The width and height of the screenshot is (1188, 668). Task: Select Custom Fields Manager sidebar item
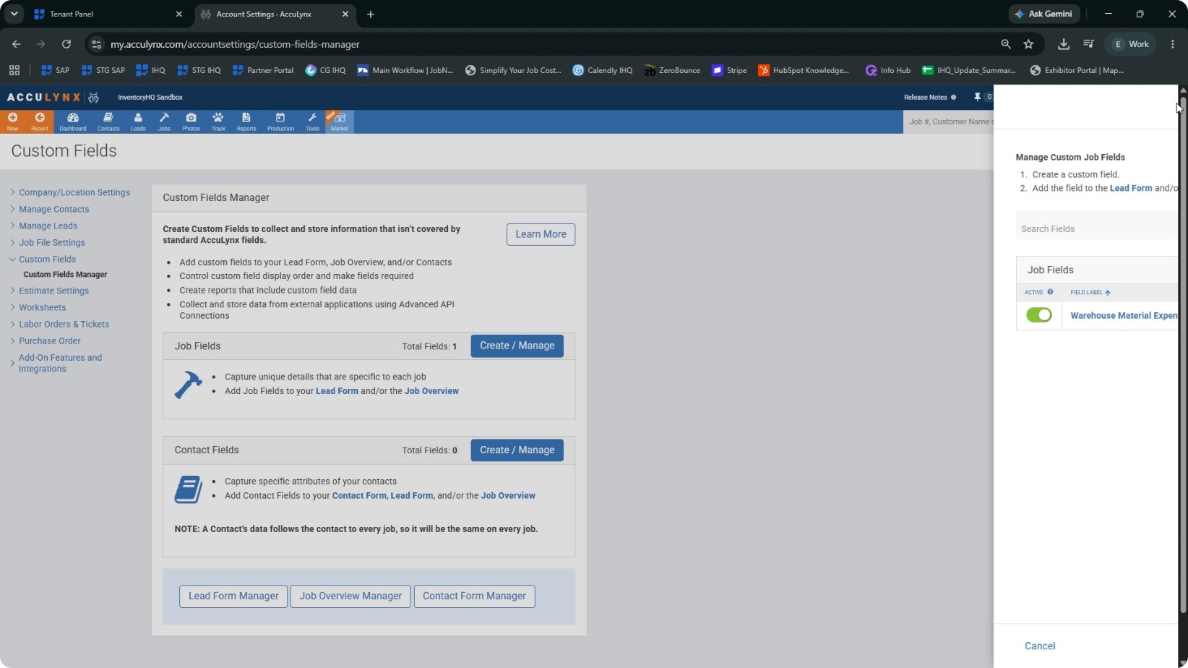coord(65,275)
